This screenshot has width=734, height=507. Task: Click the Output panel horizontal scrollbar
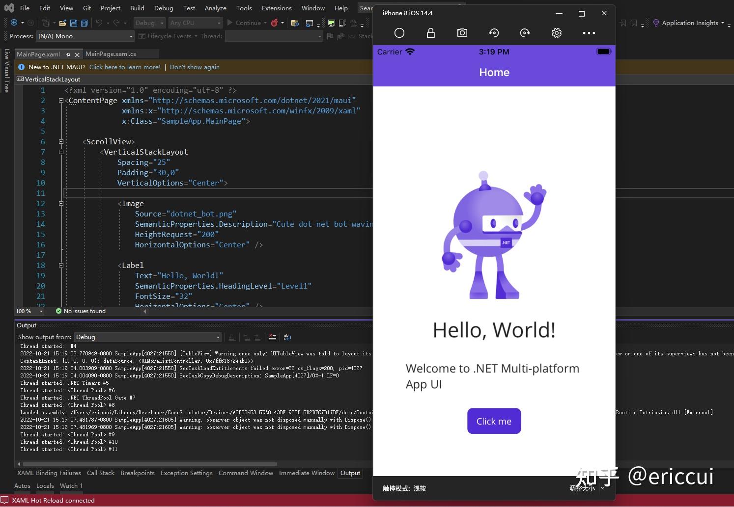coord(150,464)
